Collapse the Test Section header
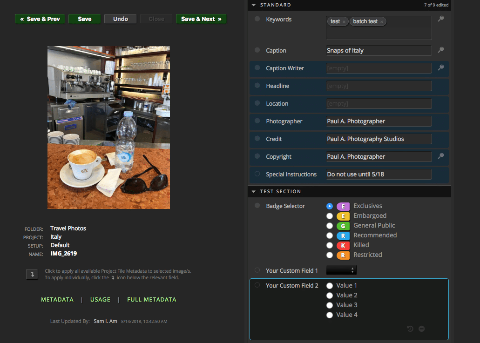 pos(254,192)
